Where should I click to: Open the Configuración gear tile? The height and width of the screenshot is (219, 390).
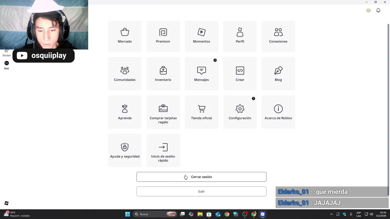coord(240,113)
